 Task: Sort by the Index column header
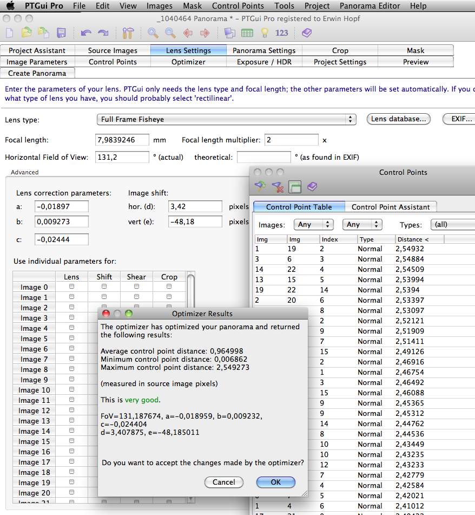coord(339,239)
